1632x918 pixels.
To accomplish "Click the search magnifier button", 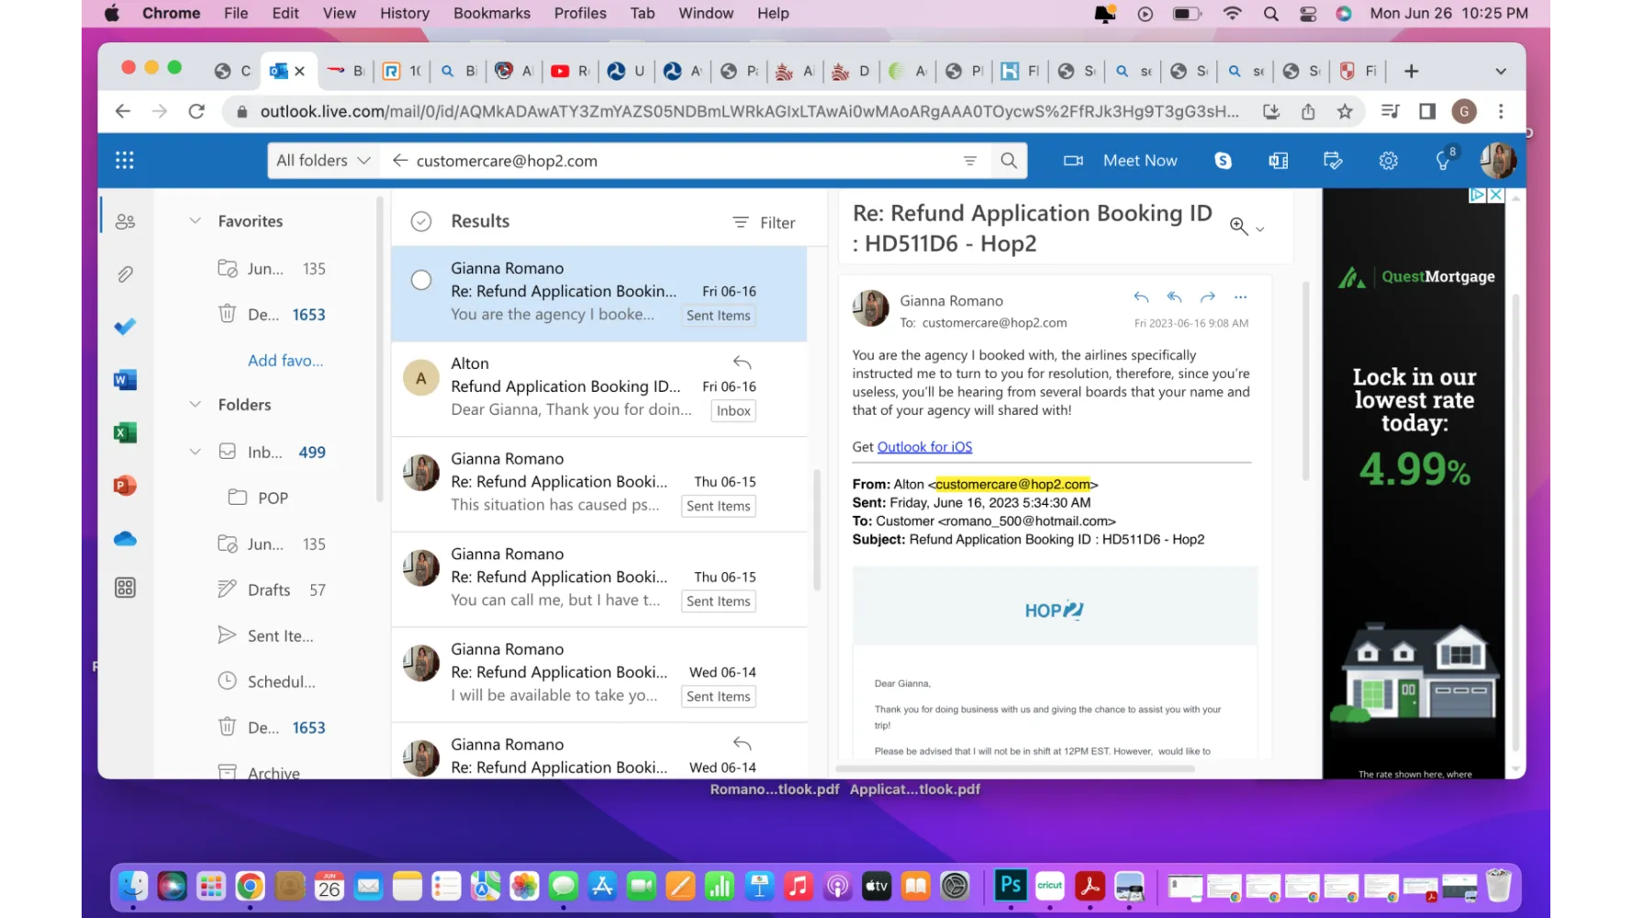I will [x=1009, y=161].
